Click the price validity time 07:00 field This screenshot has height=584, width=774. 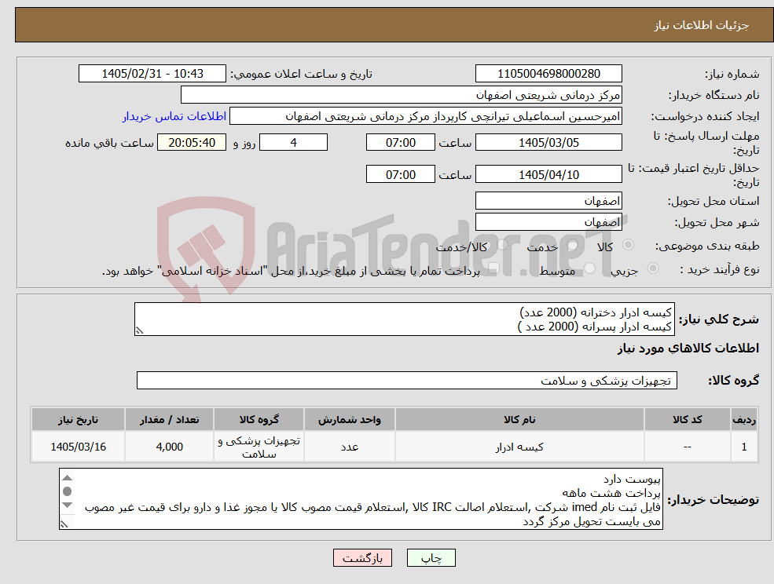[x=400, y=174]
